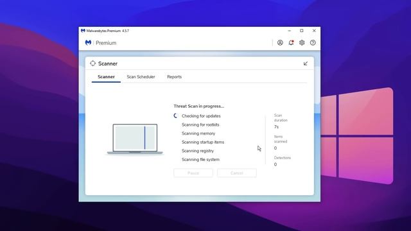Click the 'Scan duration' label
The height and width of the screenshot is (231, 411).
[281, 118]
